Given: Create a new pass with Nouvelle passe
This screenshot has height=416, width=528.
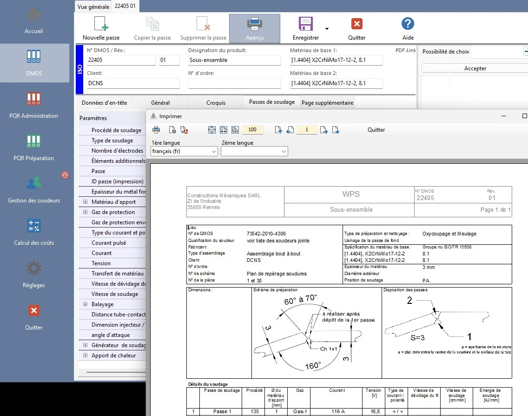Looking at the screenshot, I should tap(101, 28).
